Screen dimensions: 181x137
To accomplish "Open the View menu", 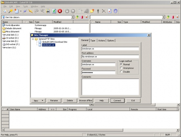I will point(18,7).
